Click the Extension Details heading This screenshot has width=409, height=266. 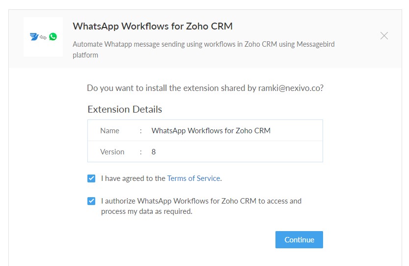tap(125, 109)
